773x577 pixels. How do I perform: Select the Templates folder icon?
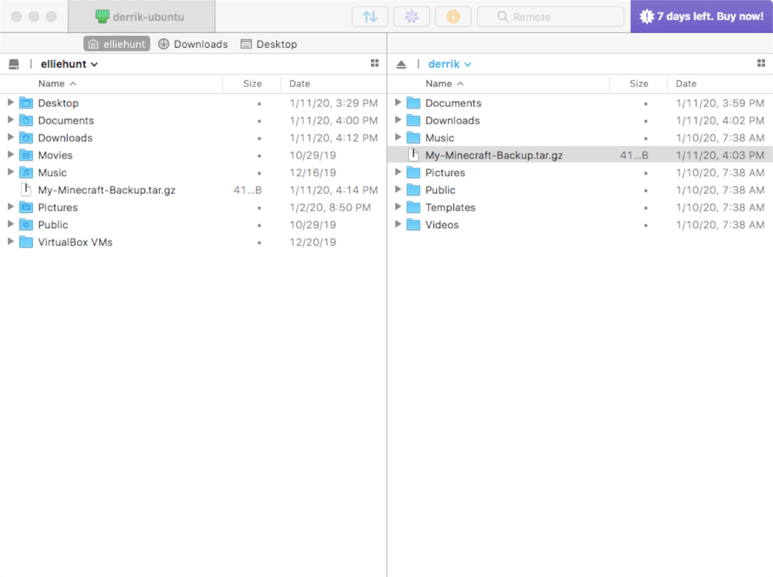click(x=414, y=207)
